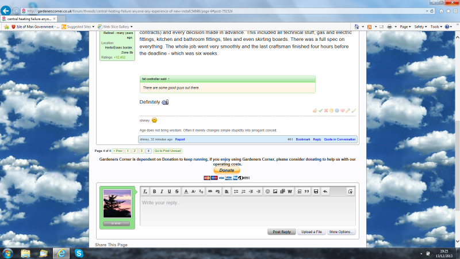
Task: Open the Safety dropdown menu
Action: (x=421, y=26)
